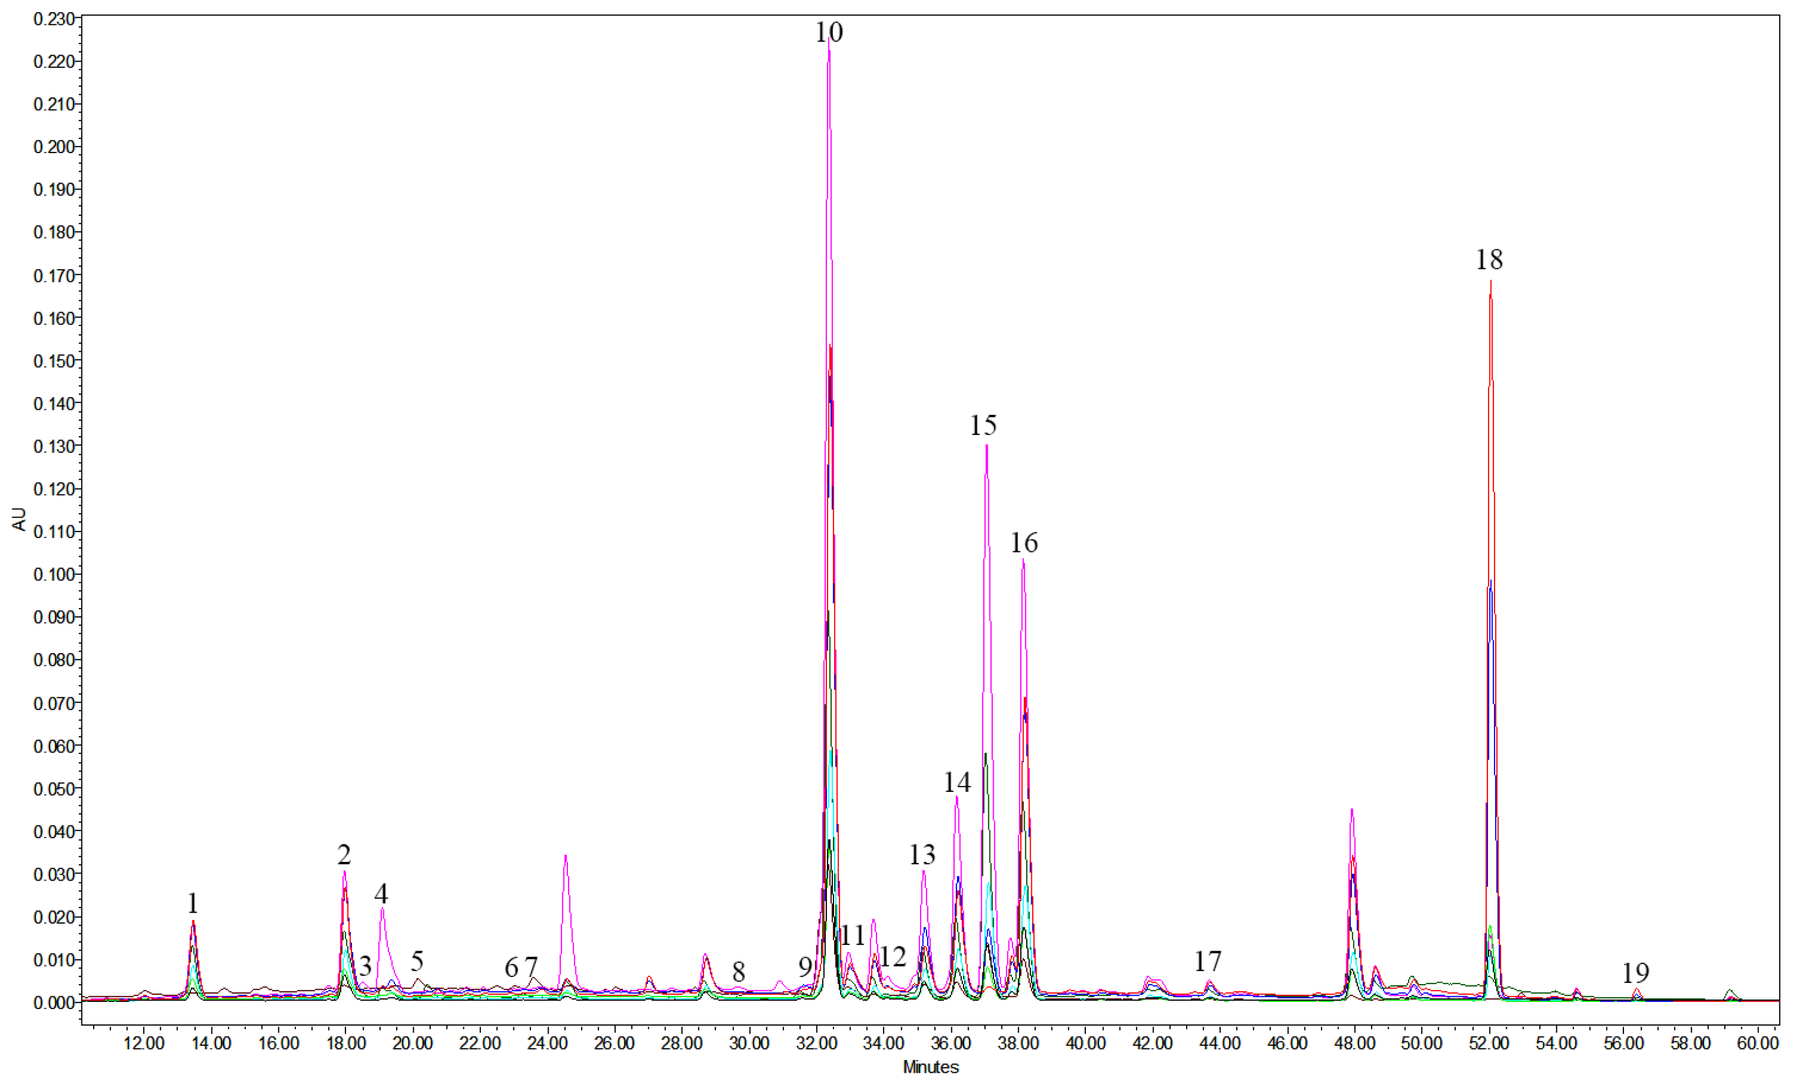Screen dimensions: 1797x1080
Task: Click peak label 15
Action: [983, 425]
